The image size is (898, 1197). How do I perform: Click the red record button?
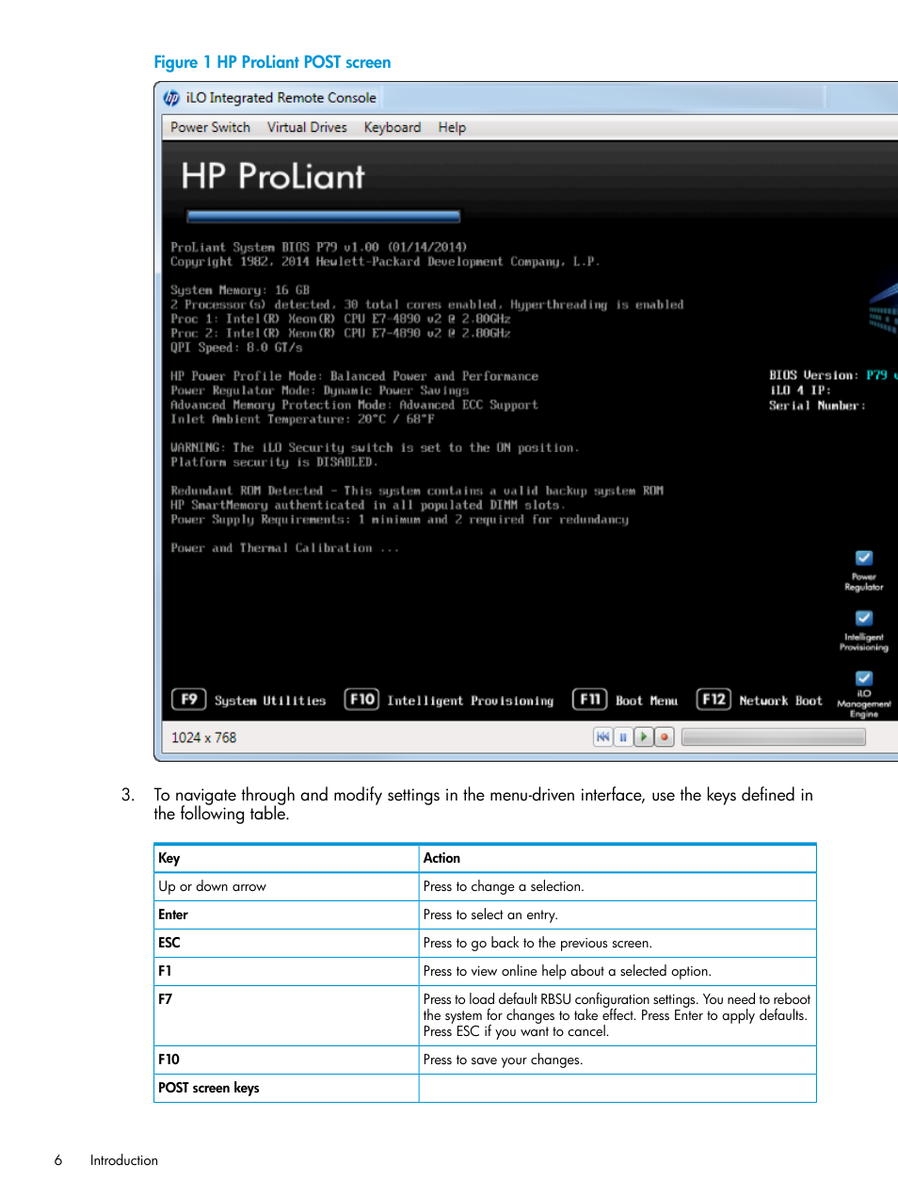665,737
